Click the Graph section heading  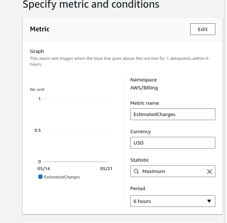coord(37,51)
